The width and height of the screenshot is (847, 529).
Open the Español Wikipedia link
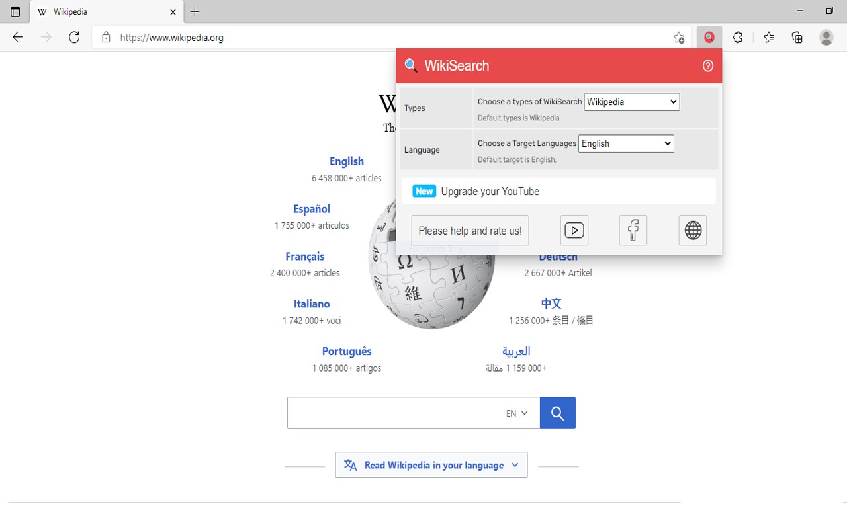[312, 209]
